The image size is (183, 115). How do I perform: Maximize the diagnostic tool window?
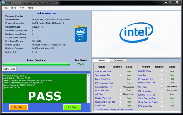tap(171, 2)
